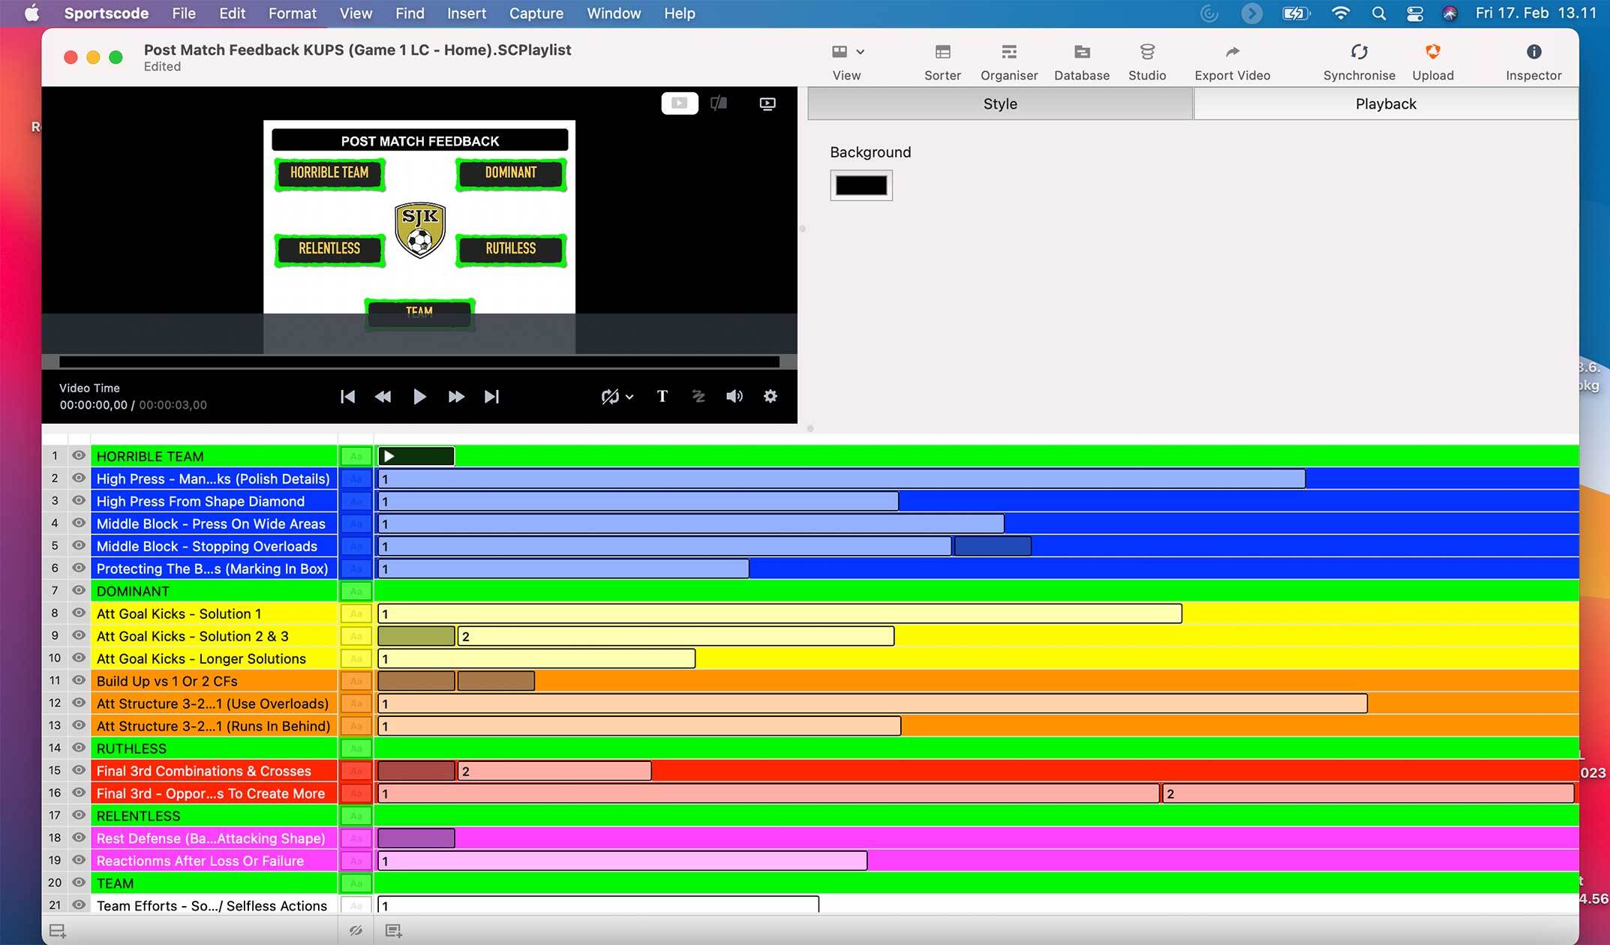
Task: Open the Capture menu
Action: [536, 13]
